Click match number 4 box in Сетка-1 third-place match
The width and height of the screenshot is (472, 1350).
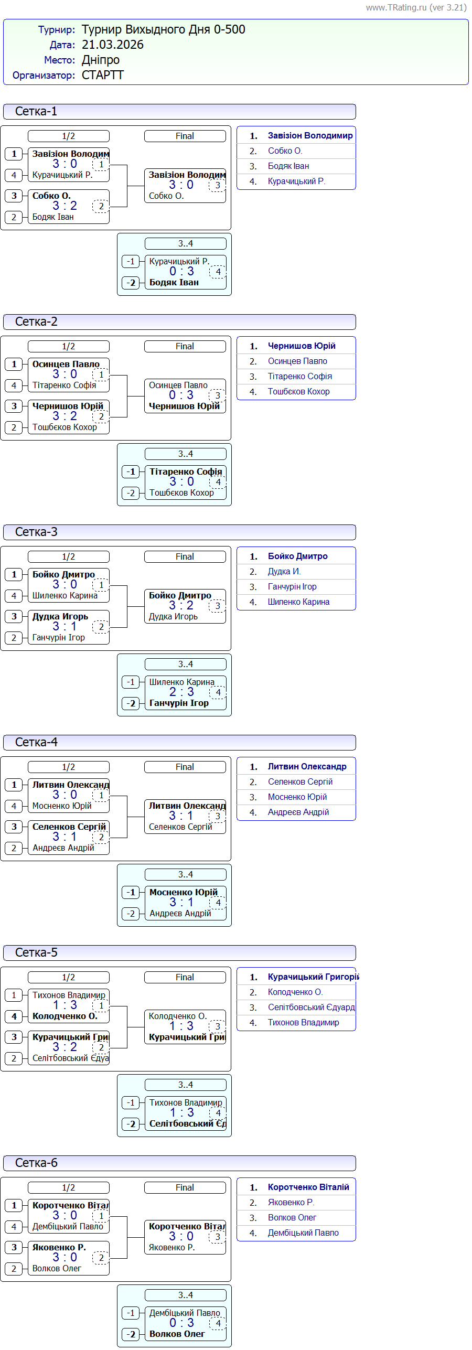[218, 272]
